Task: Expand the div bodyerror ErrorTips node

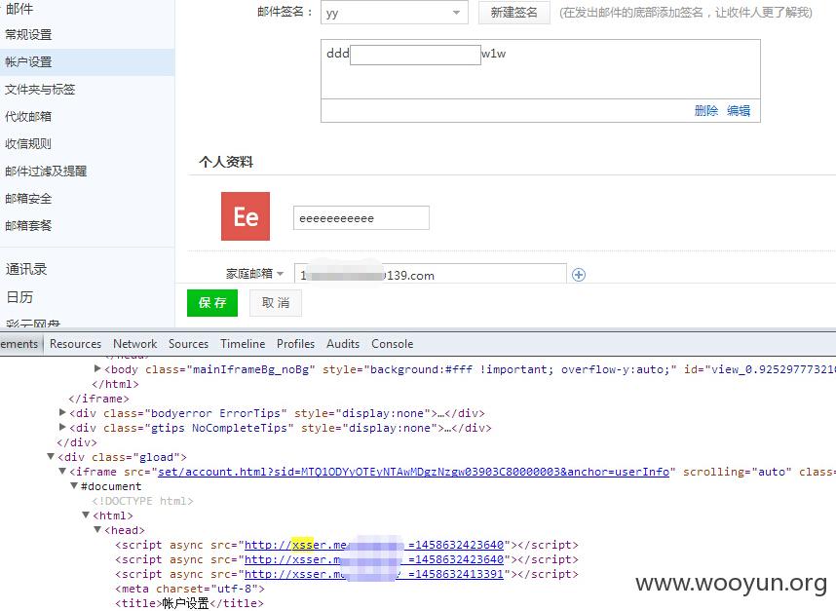Action: (62, 412)
